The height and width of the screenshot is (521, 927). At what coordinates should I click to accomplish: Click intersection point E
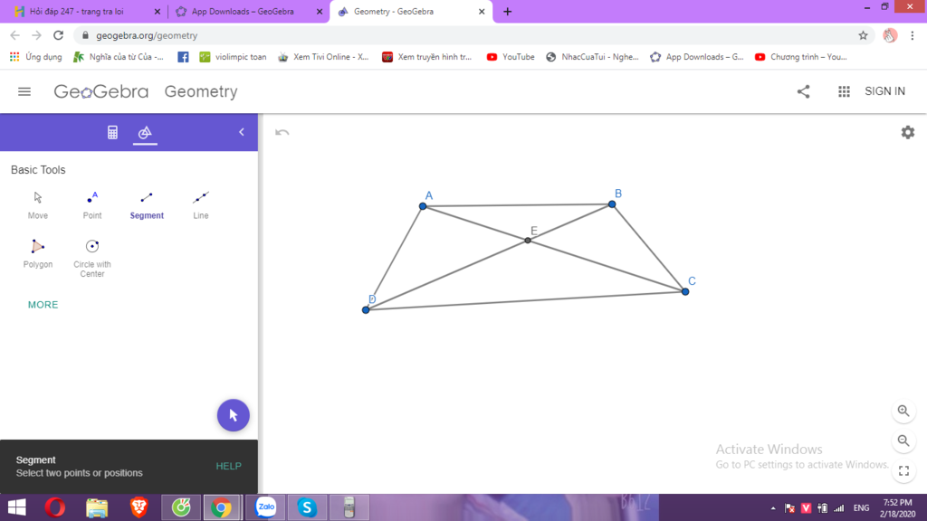click(x=528, y=241)
